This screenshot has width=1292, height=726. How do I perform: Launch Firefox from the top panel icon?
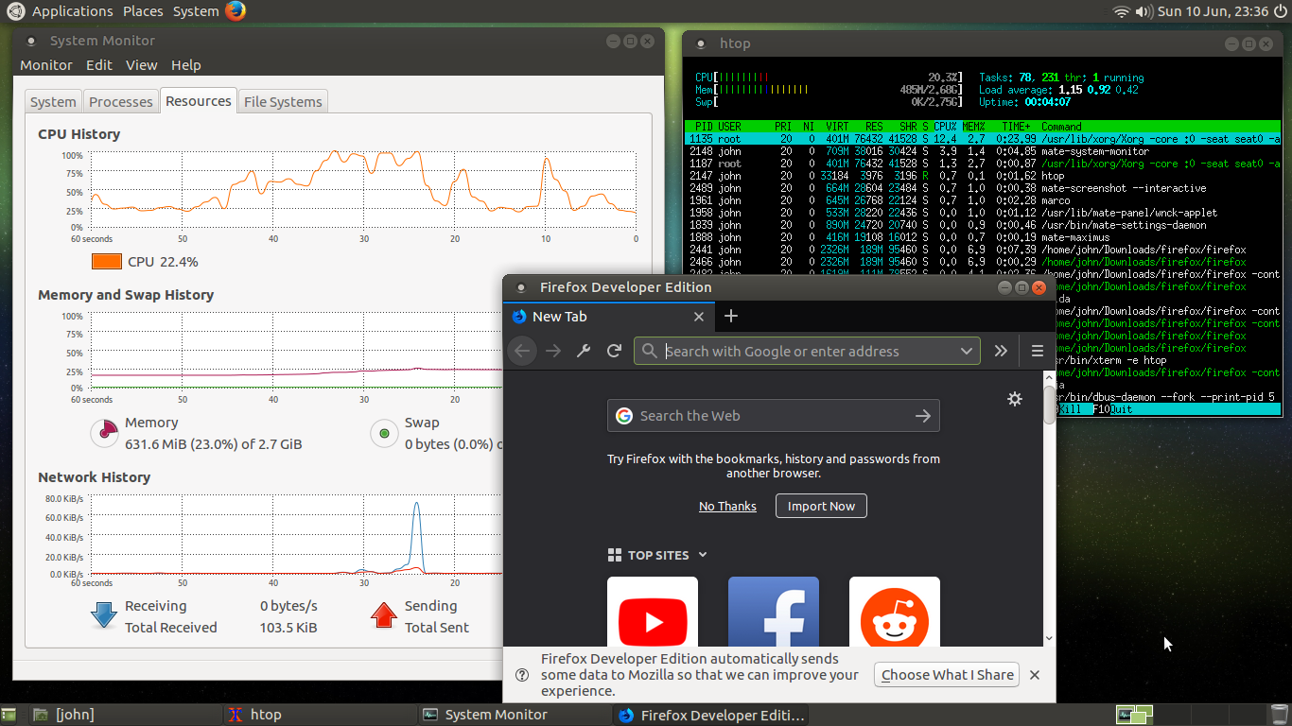(x=236, y=11)
